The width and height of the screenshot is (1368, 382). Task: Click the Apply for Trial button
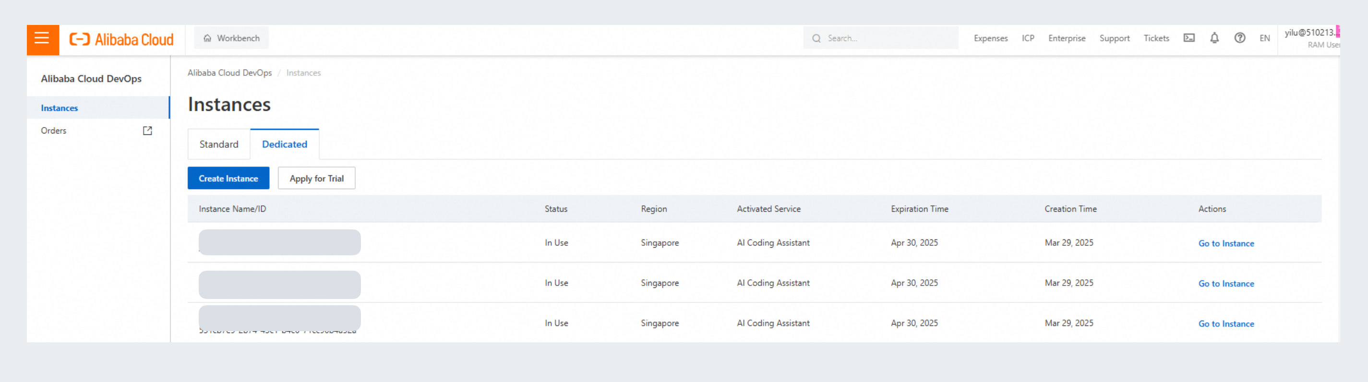(x=316, y=179)
